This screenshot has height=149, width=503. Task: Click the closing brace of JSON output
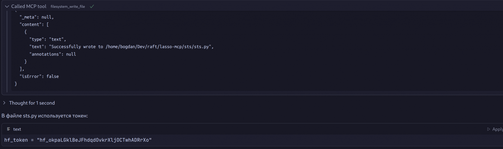(16, 84)
